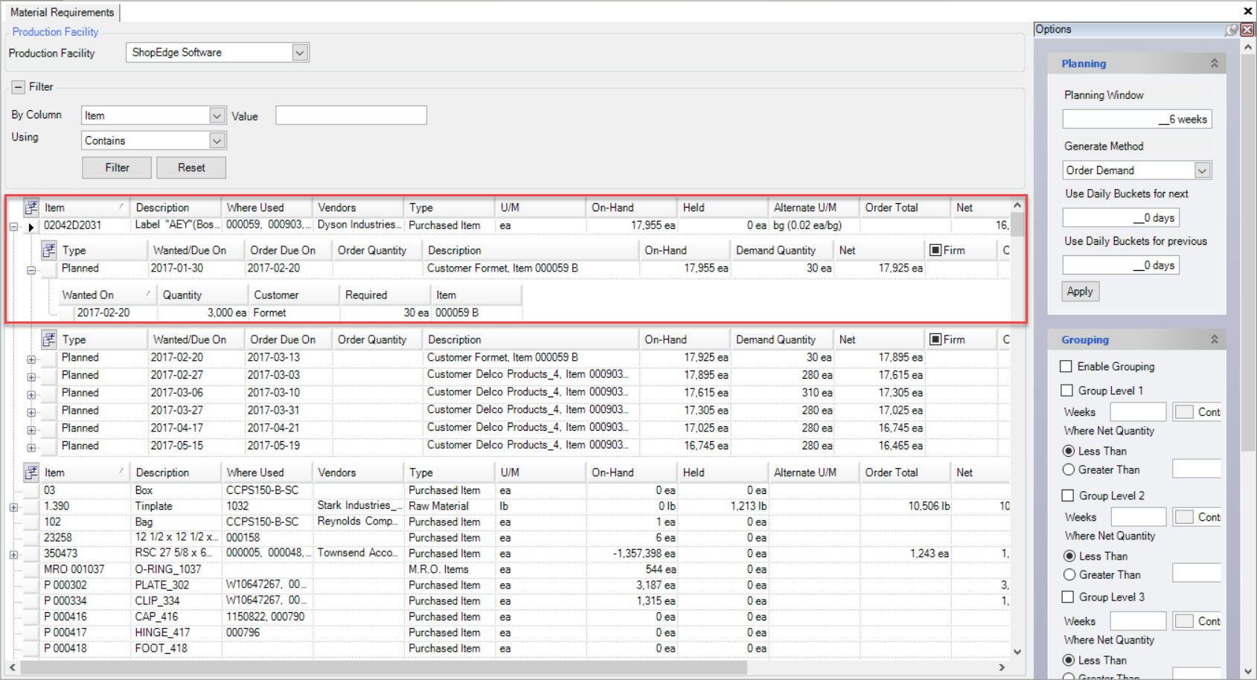Click the Filter button

pyautogui.click(x=117, y=167)
